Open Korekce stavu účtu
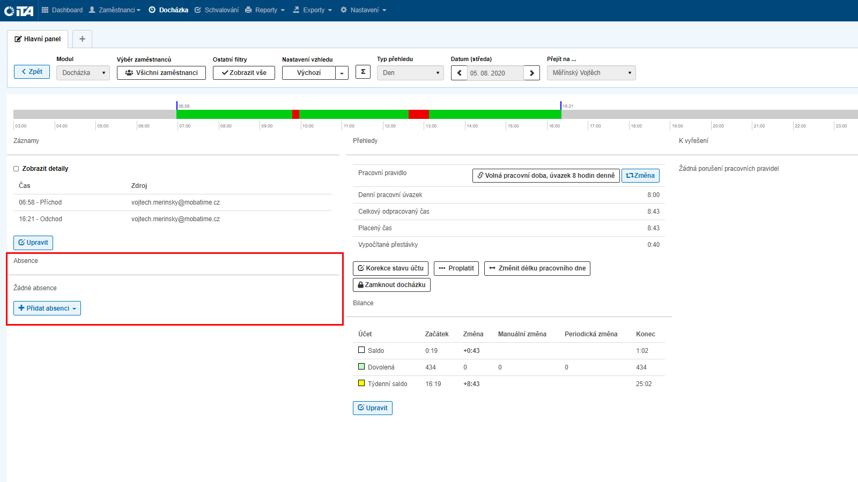Viewport: 858px width, 482px height. (x=390, y=268)
